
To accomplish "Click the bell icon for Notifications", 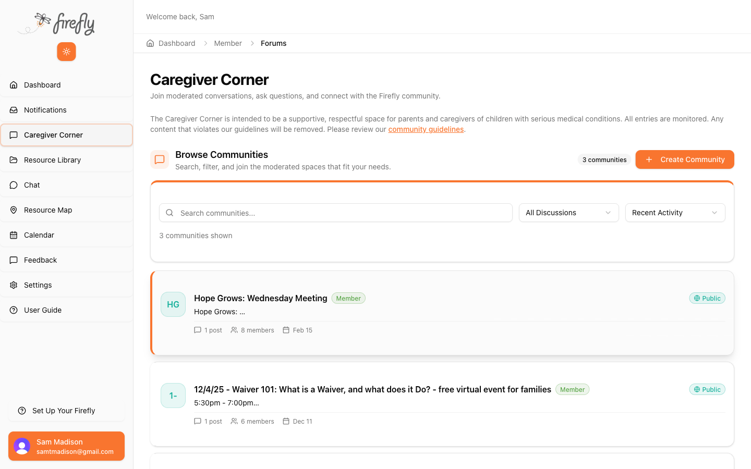I will pyautogui.click(x=14, y=110).
